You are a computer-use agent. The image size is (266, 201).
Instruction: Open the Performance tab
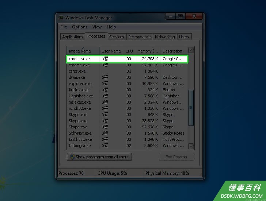140,37
